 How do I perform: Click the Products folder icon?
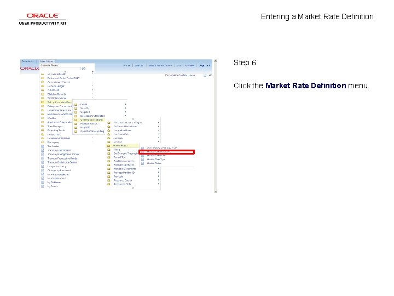[x=109, y=177]
